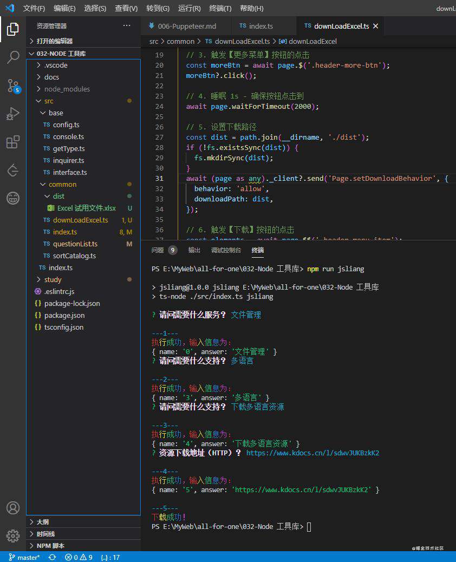The image size is (456, 562).
Task: Select Excel 试用文件.xlsx file
Action: [83, 208]
